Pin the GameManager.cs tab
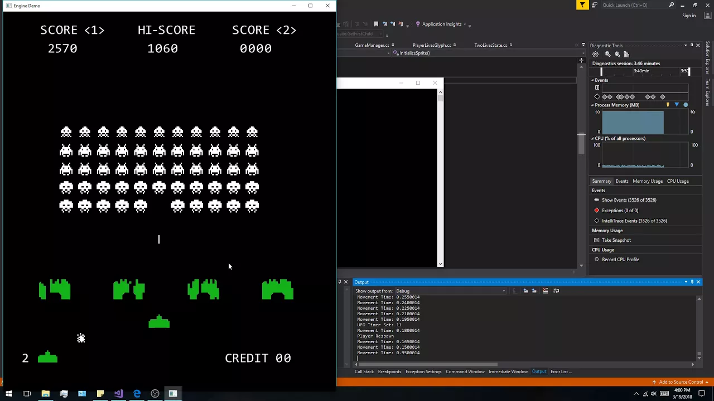This screenshot has width=714, height=401. pos(393,45)
